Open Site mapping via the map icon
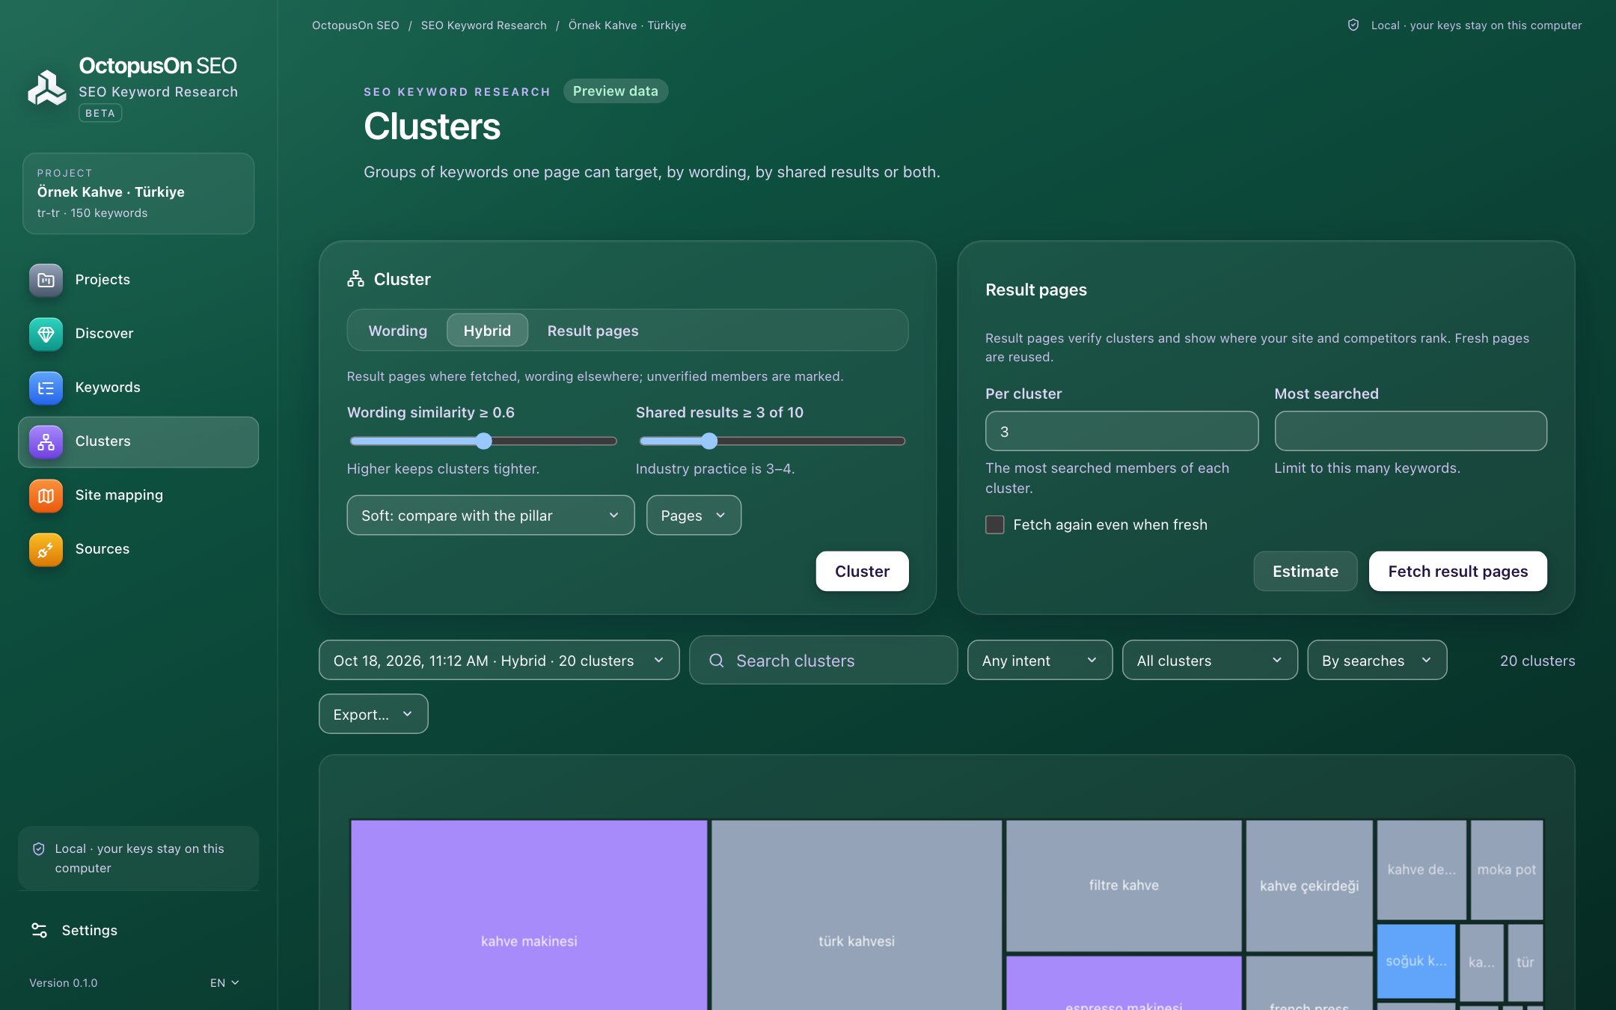This screenshot has height=1010, width=1616. [46, 495]
